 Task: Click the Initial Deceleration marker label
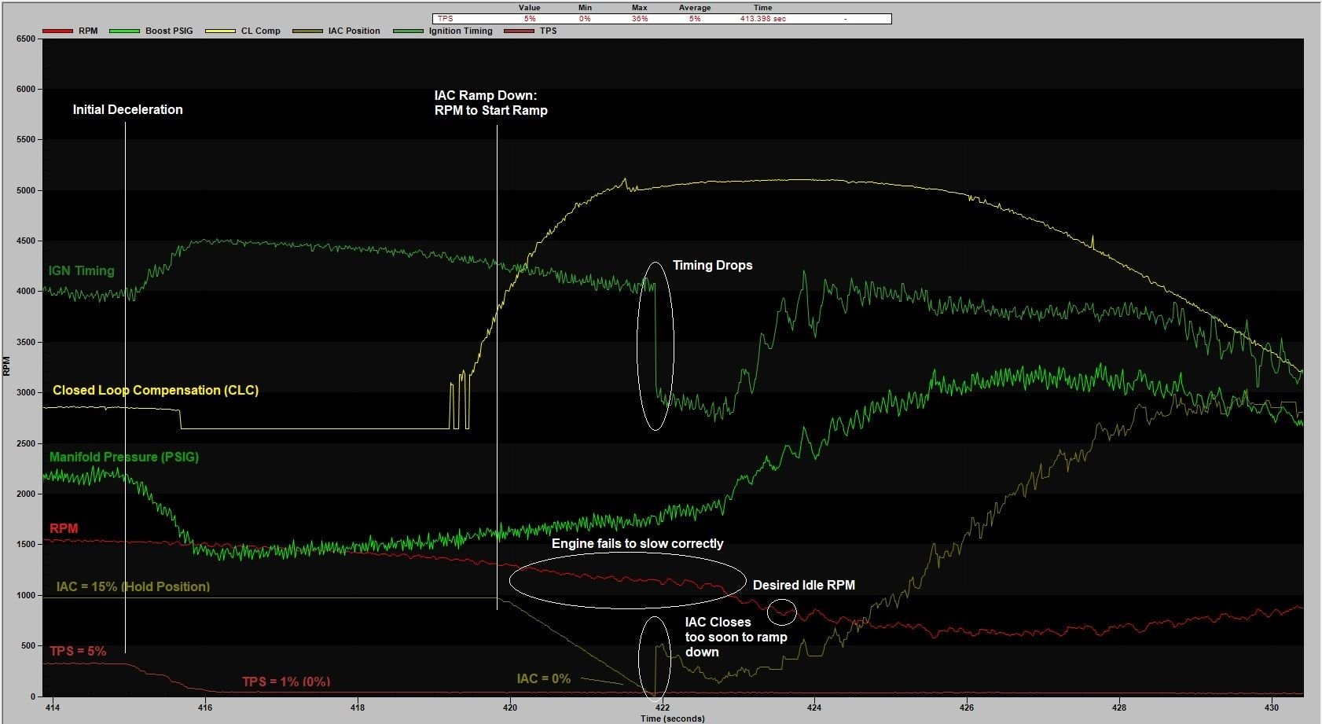(127, 110)
